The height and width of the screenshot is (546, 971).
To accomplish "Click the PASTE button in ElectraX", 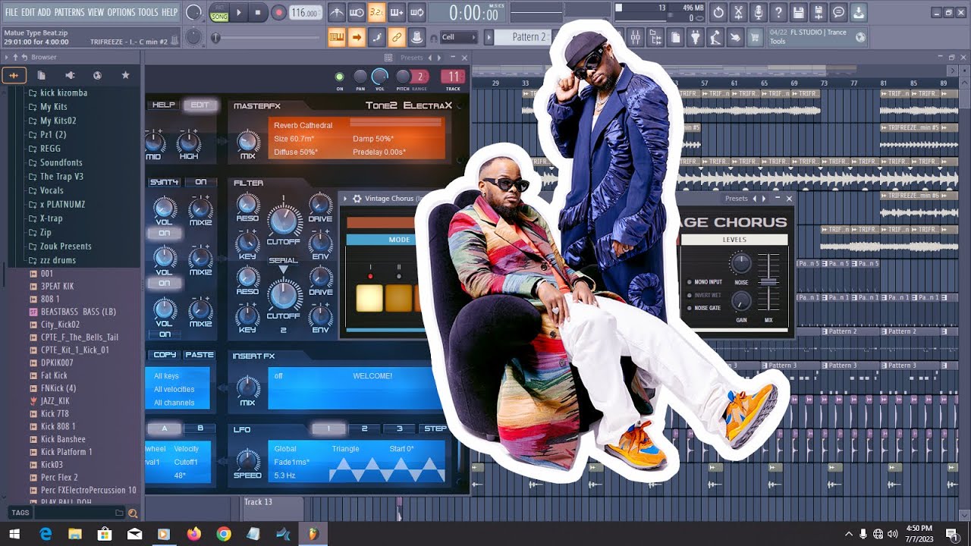I will point(199,355).
